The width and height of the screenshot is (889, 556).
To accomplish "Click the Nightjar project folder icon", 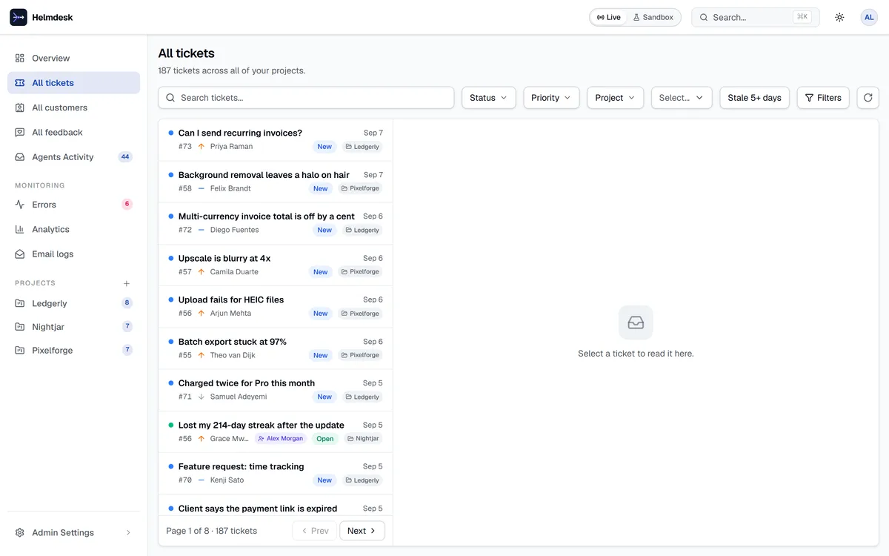I will (x=20, y=326).
